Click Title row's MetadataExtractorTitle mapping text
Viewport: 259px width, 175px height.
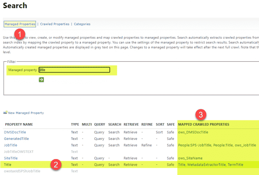click(x=207, y=165)
